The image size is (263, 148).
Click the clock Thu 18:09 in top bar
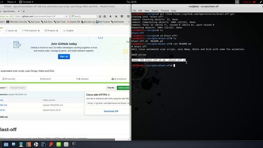131,2
